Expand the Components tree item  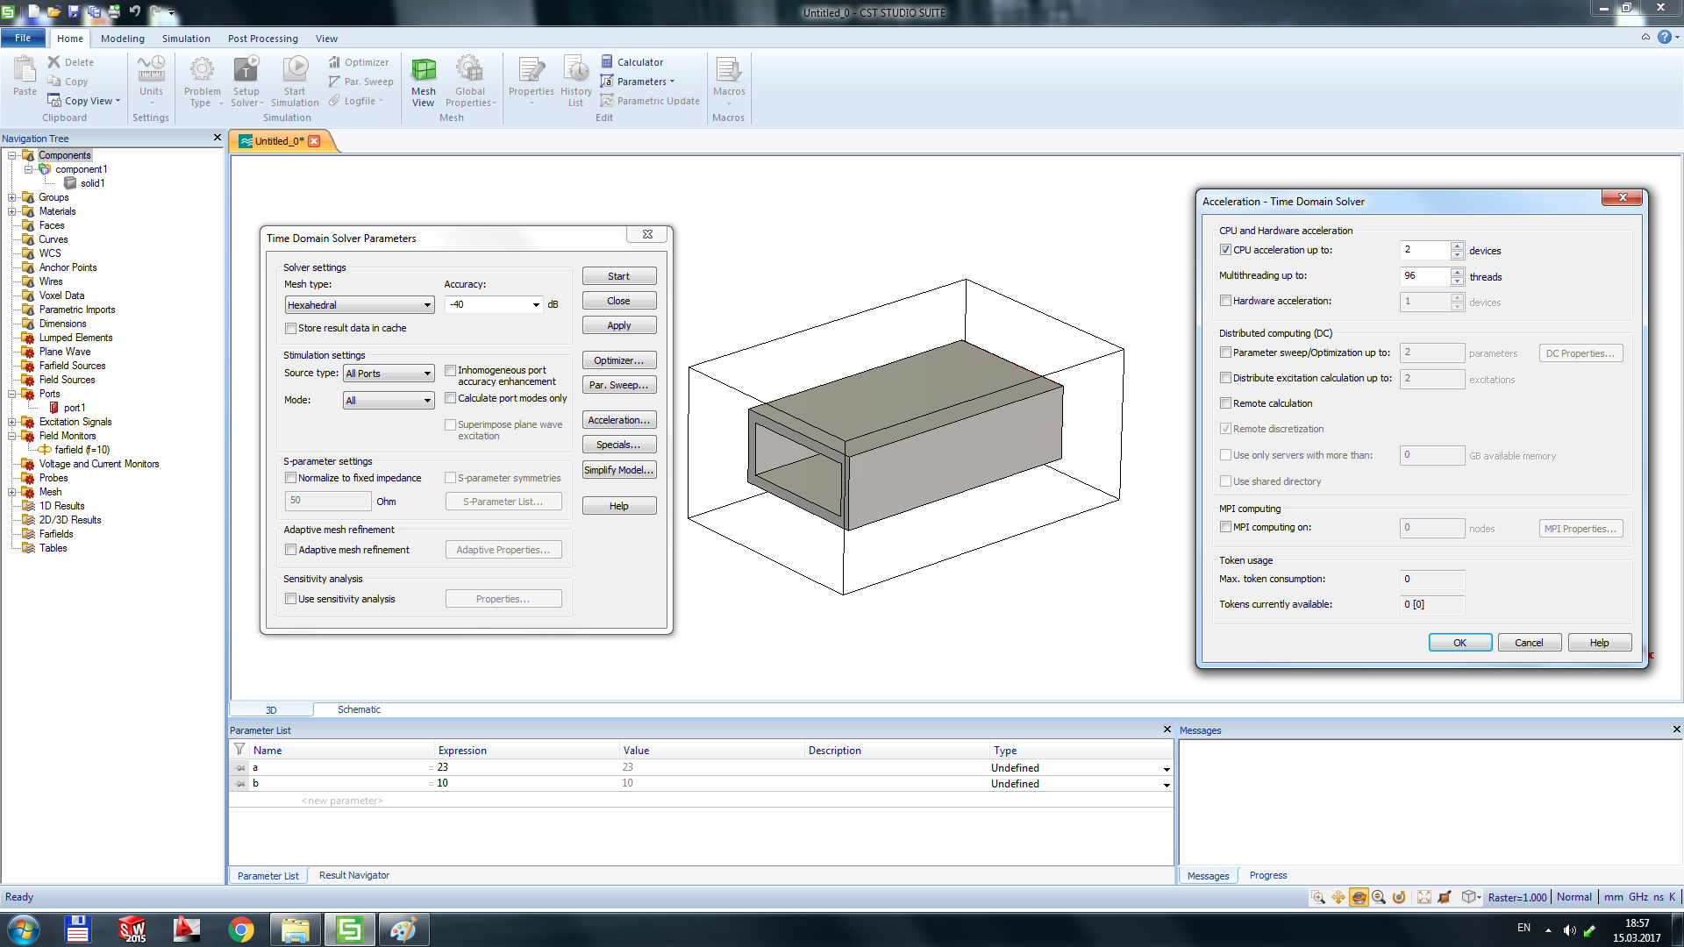click(x=10, y=153)
